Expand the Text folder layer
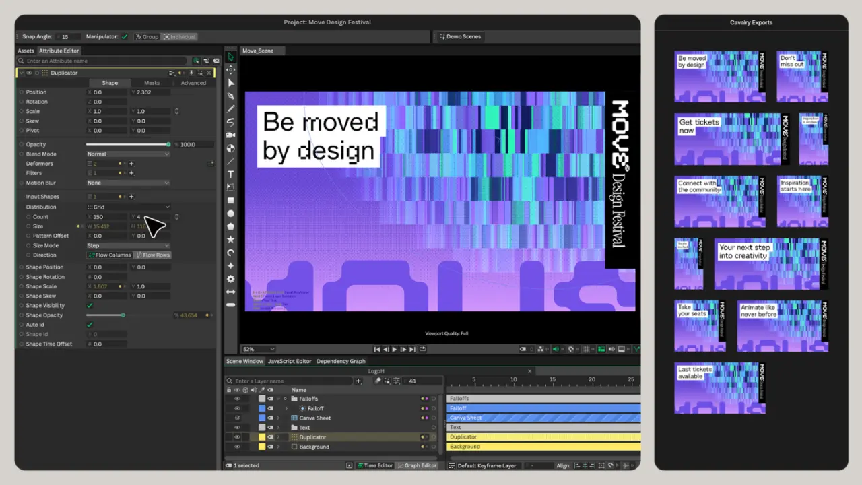Viewport: 862px width, 485px height. [278, 428]
